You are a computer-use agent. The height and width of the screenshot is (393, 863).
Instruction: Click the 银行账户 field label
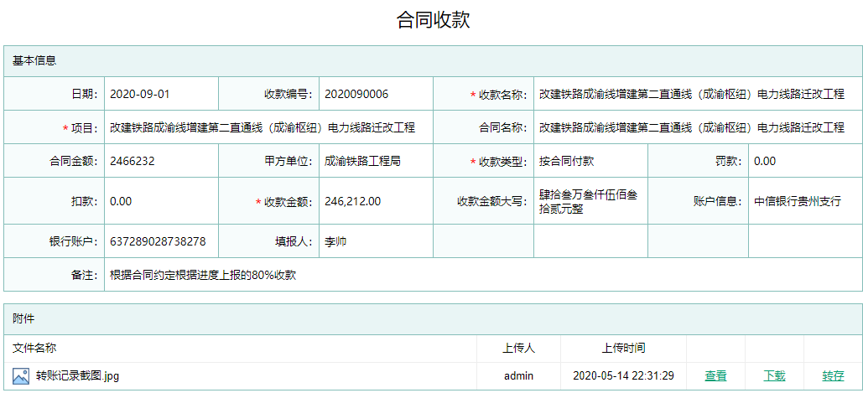pos(74,241)
